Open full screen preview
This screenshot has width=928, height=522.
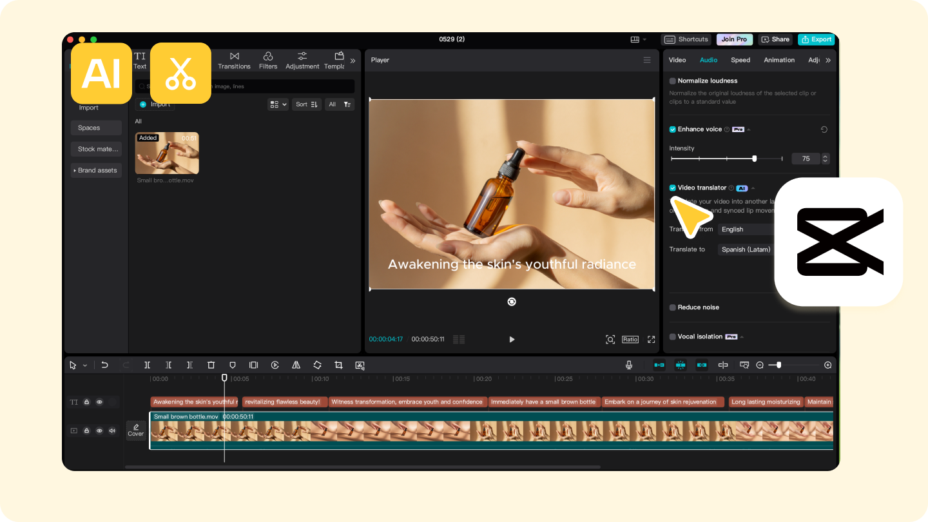(652, 339)
